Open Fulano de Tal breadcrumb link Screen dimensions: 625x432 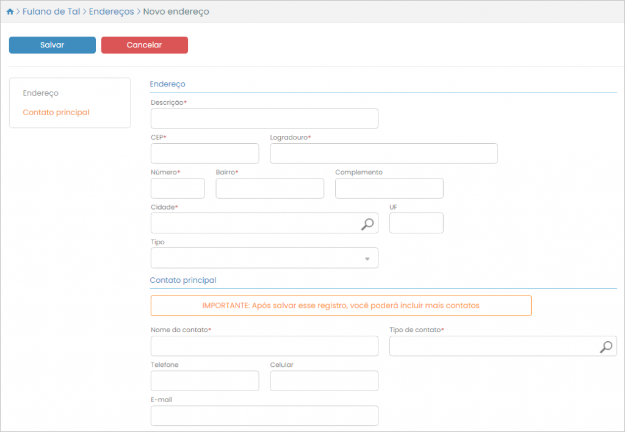tap(51, 12)
